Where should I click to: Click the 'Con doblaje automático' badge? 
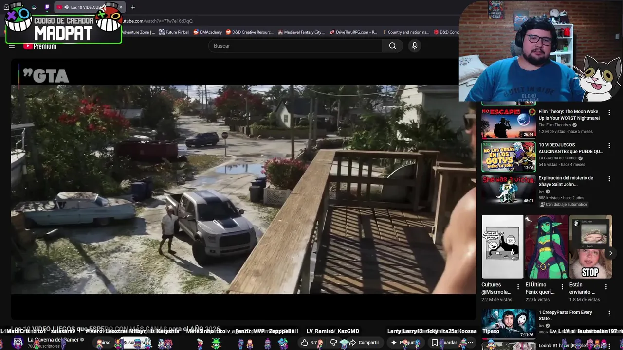coord(563,205)
